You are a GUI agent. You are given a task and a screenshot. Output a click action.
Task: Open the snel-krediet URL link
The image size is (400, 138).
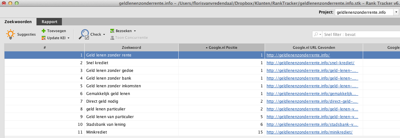pyautogui.click(x=311, y=63)
